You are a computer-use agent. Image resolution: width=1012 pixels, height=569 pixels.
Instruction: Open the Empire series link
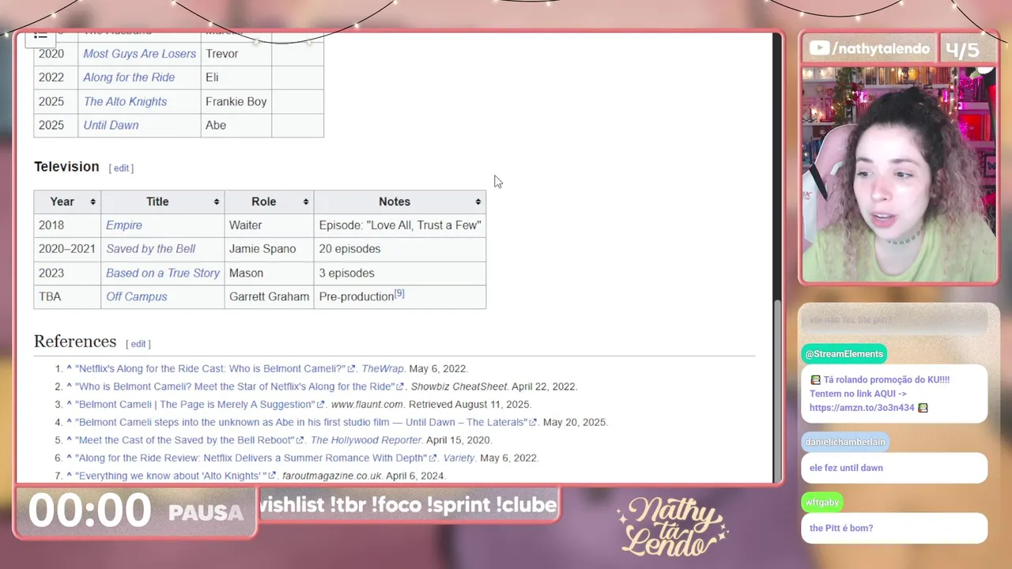(124, 225)
